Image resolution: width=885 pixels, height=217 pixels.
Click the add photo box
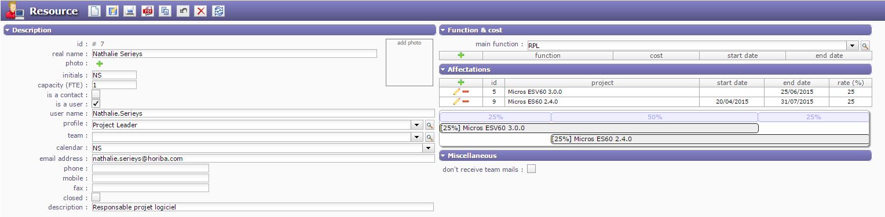tap(409, 62)
